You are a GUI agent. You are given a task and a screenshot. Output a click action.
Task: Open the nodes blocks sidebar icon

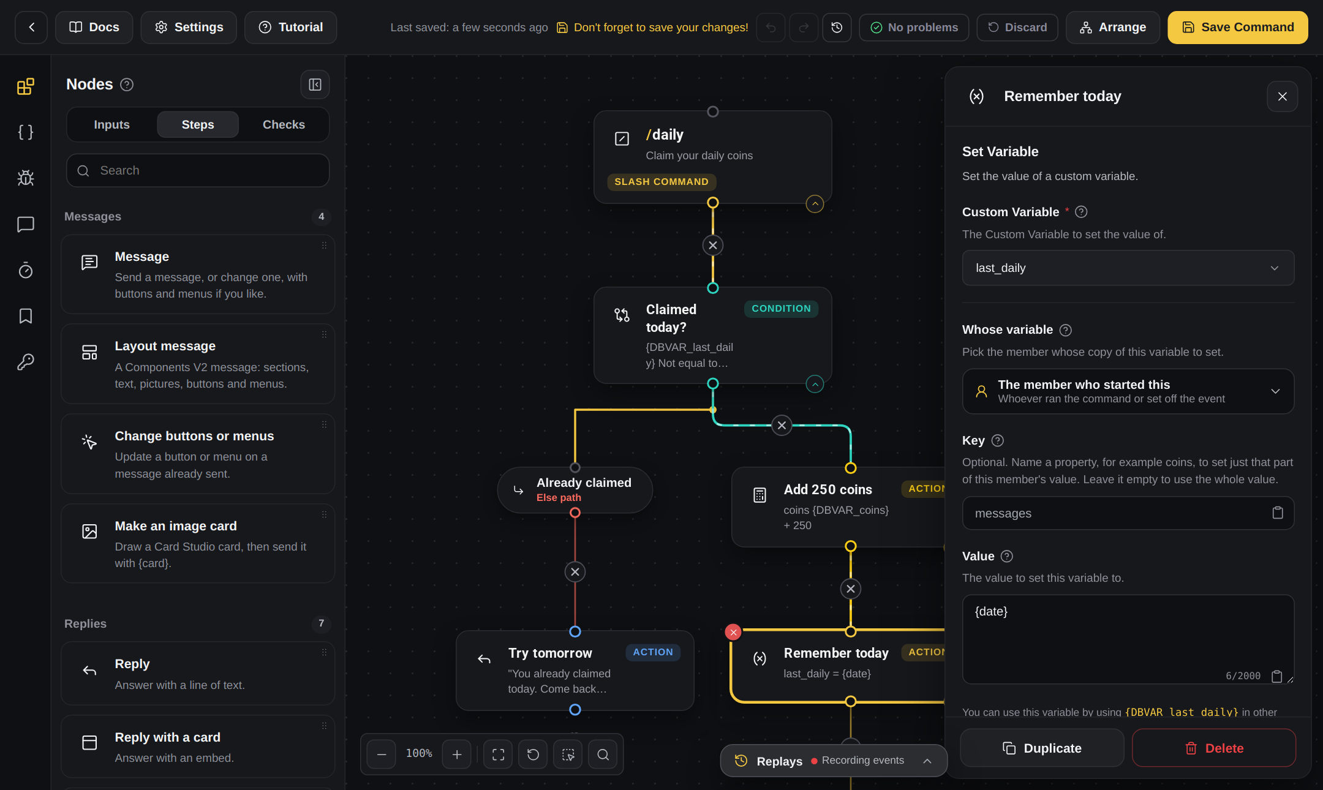25,86
